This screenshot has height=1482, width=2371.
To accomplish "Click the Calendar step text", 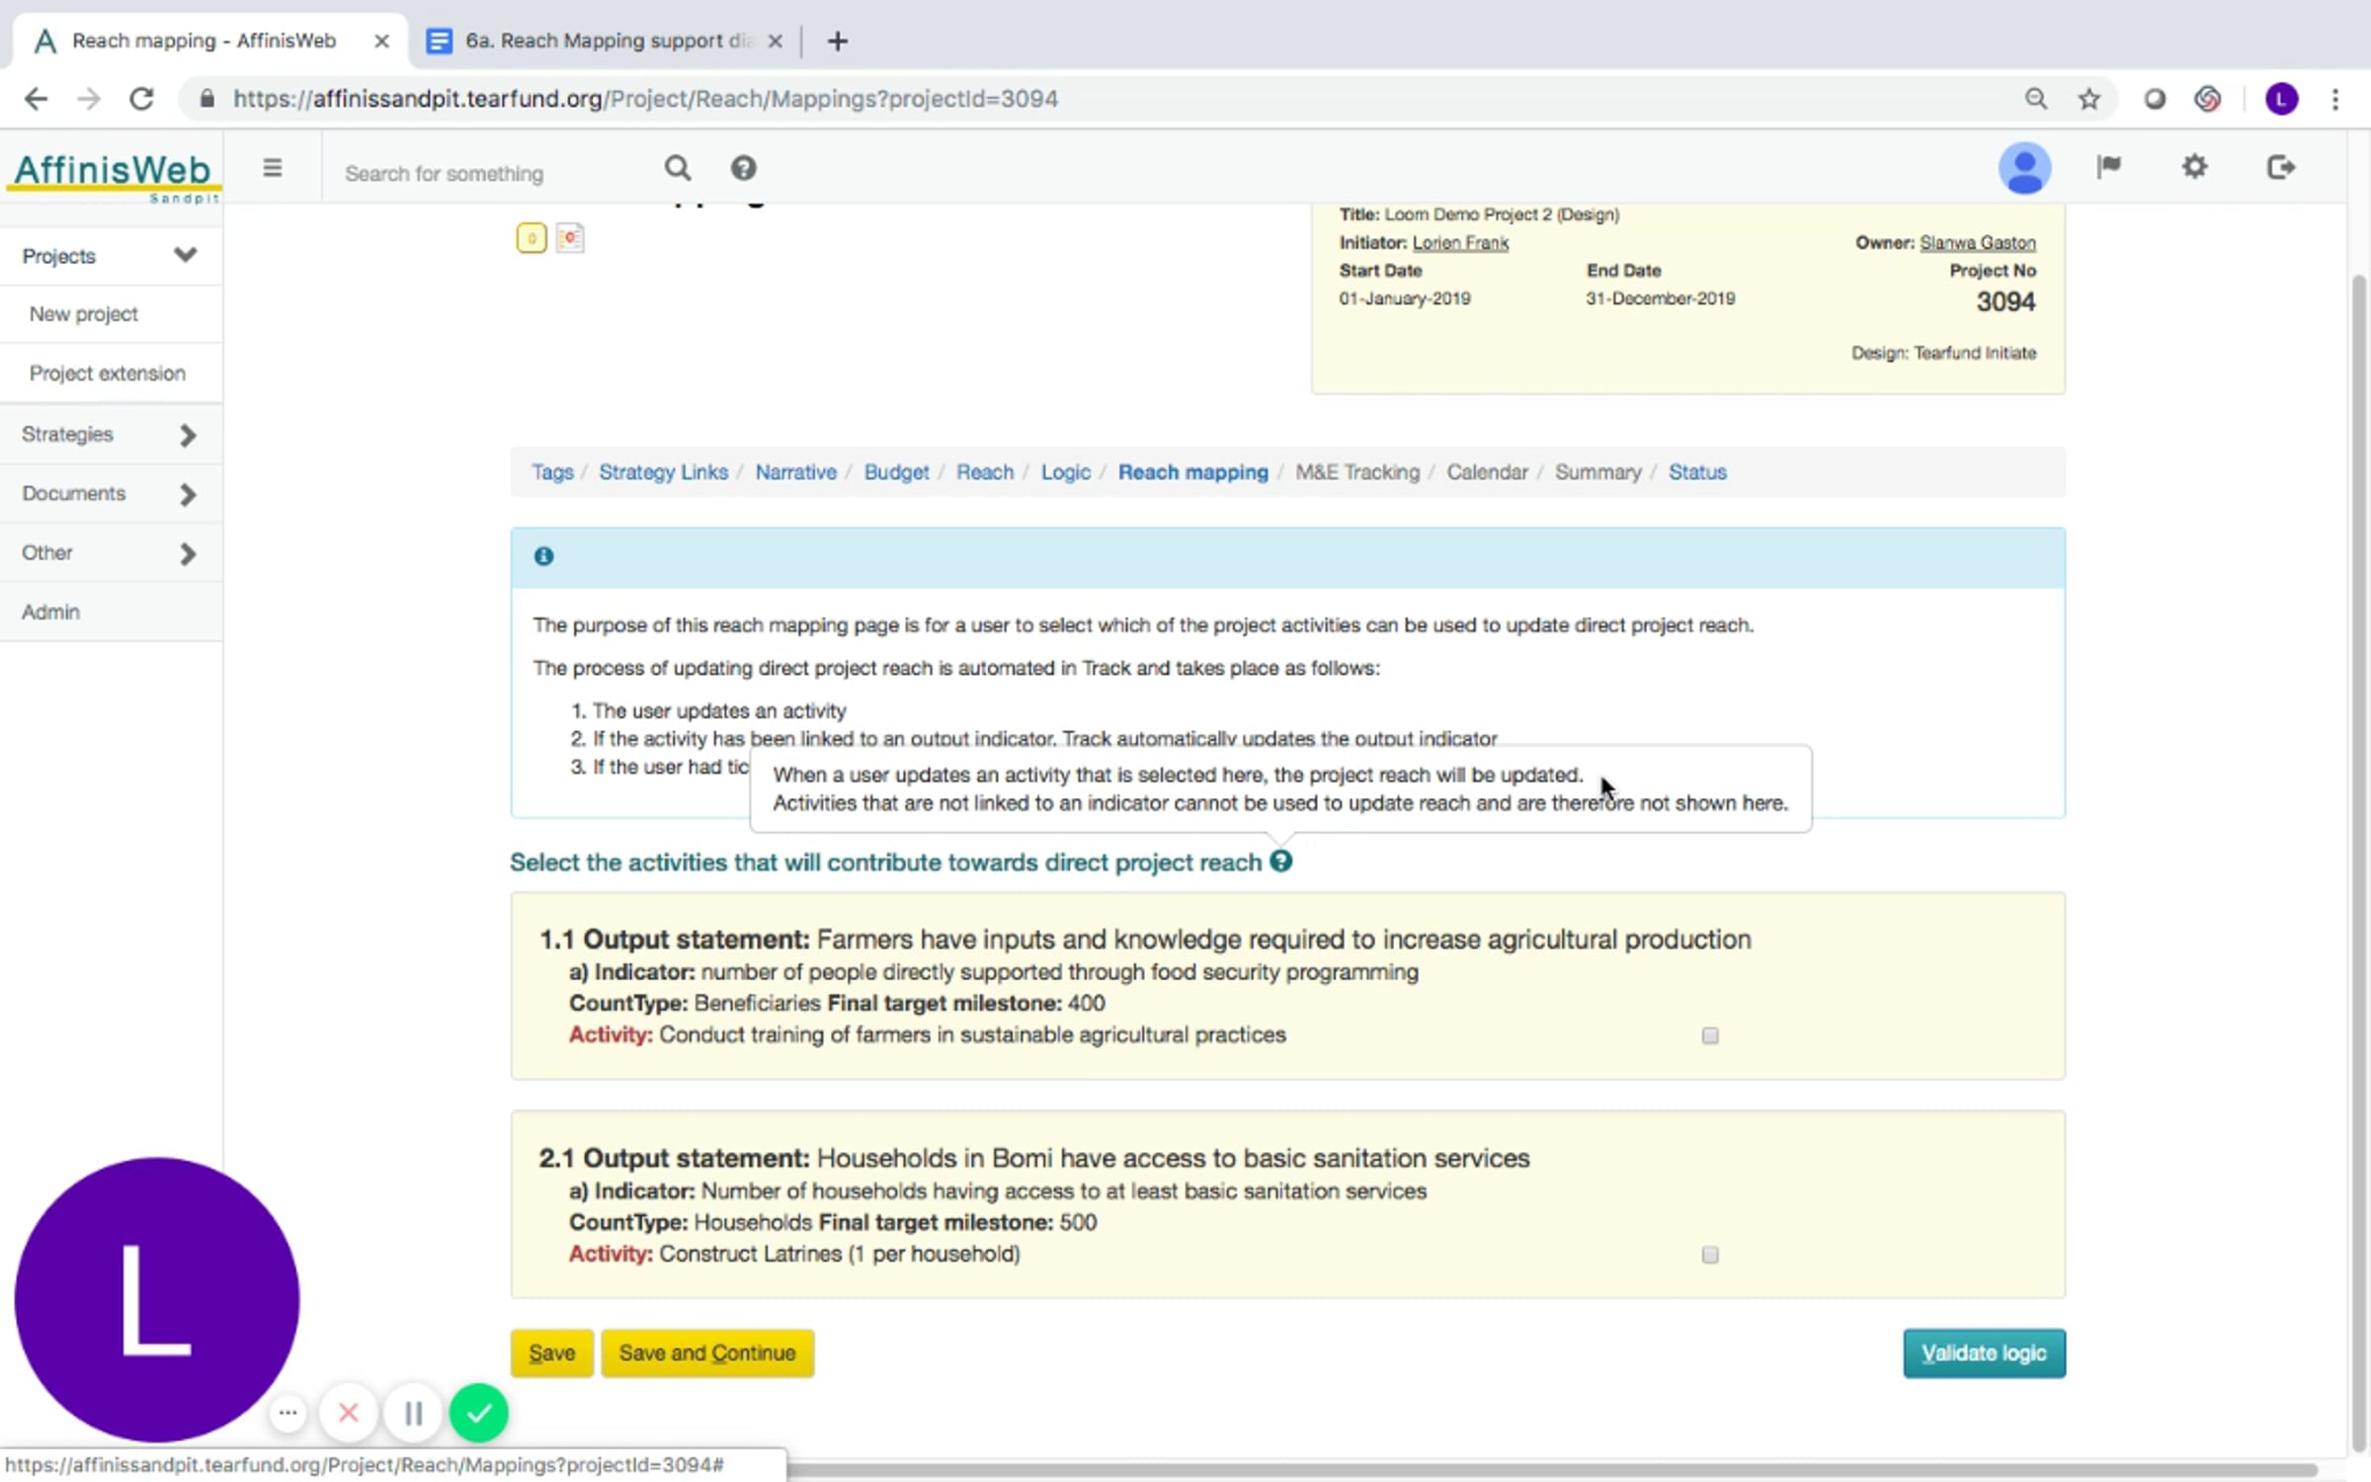I will point(1487,472).
